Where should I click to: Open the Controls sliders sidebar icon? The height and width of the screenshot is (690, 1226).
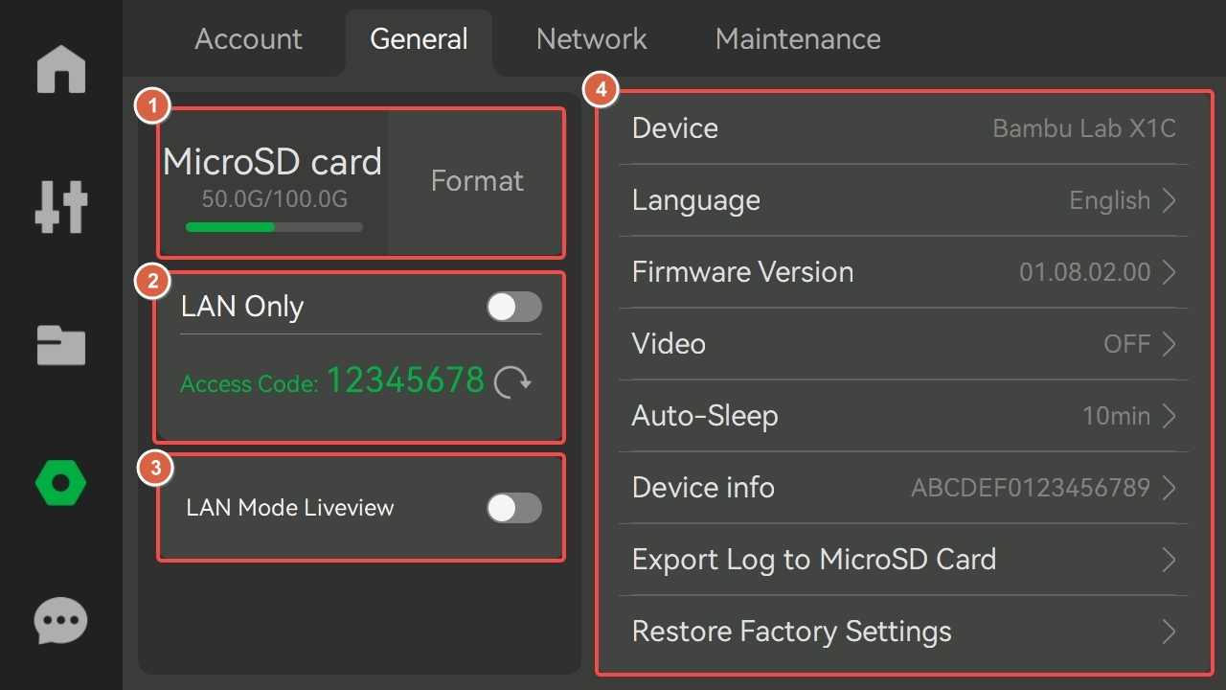pyautogui.click(x=61, y=206)
